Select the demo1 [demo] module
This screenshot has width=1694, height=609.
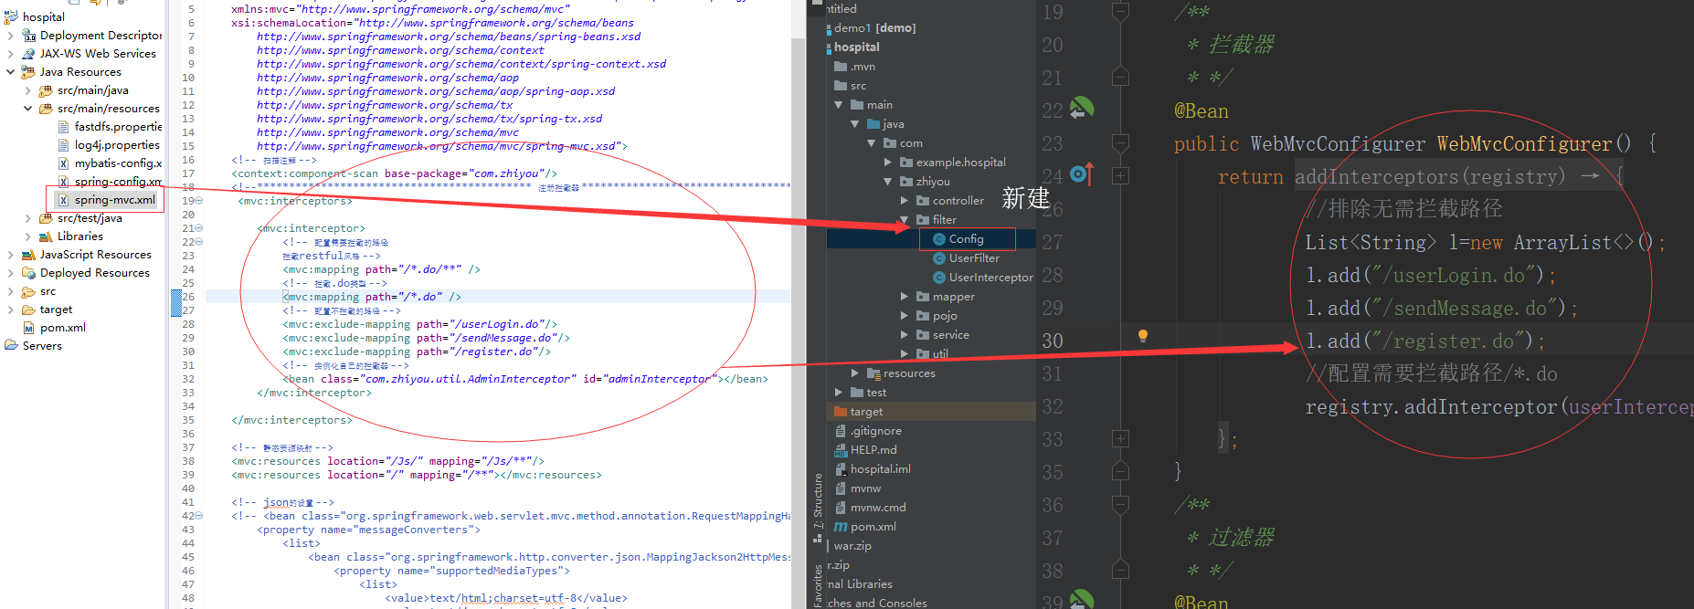coord(874,28)
